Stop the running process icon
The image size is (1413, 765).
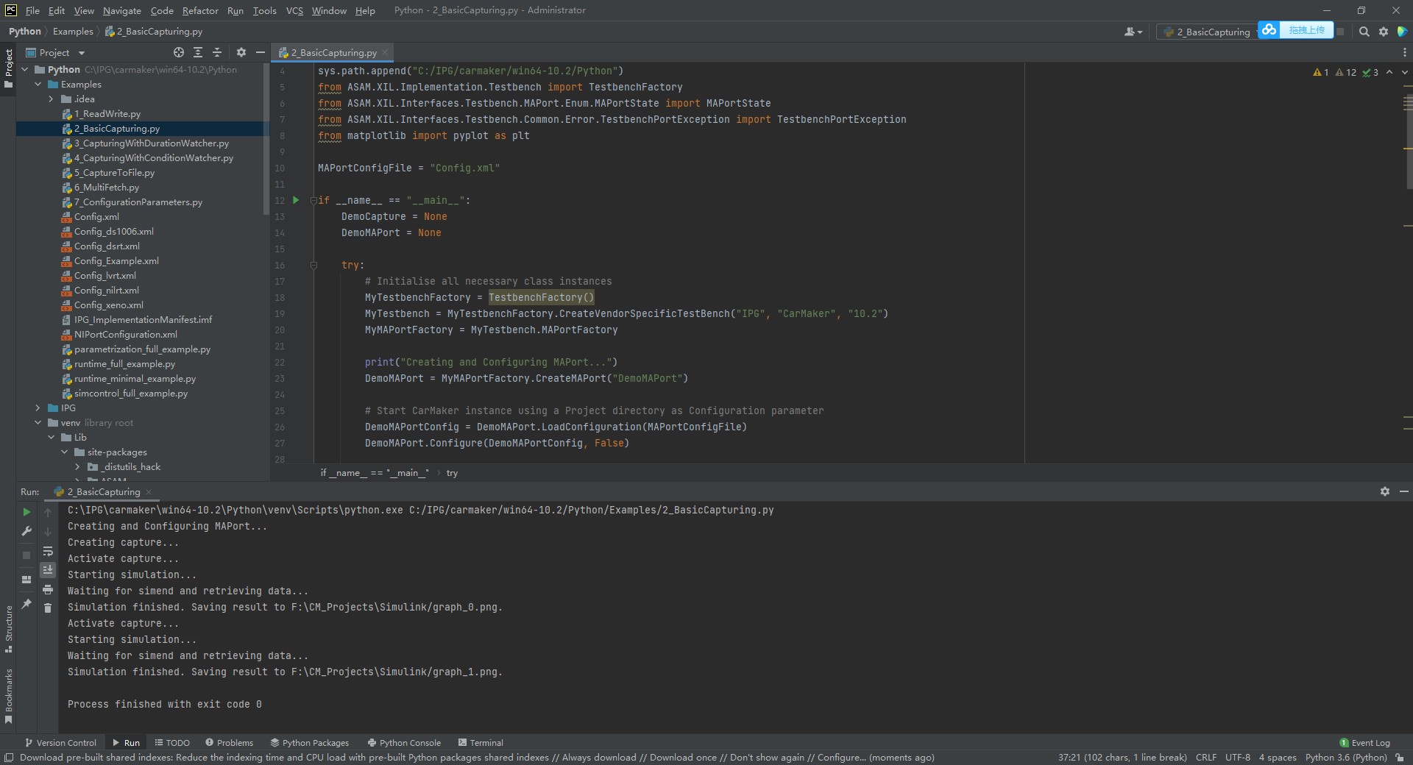26,555
